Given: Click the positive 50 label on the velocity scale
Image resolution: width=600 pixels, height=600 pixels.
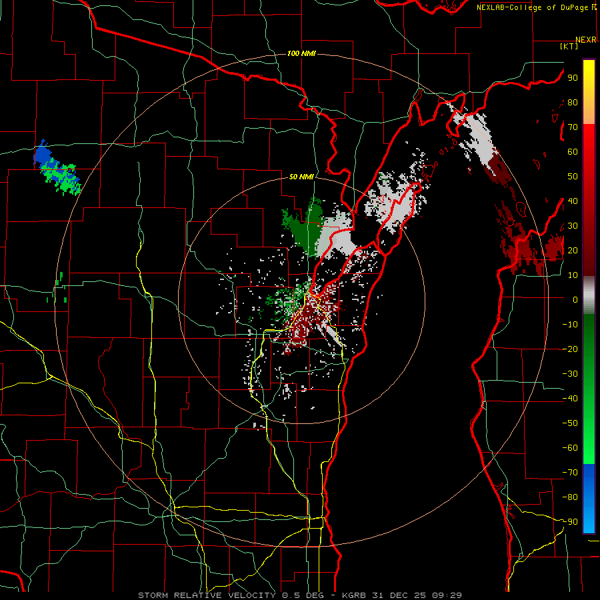Looking at the screenshot, I should 573,177.
